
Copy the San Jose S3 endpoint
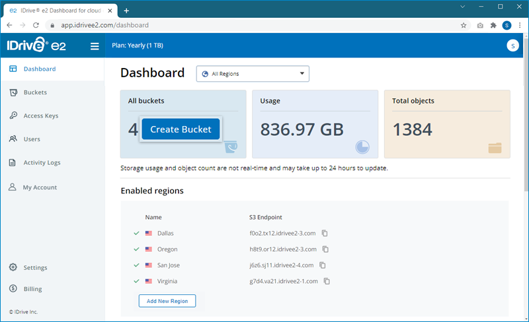pos(323,265)
